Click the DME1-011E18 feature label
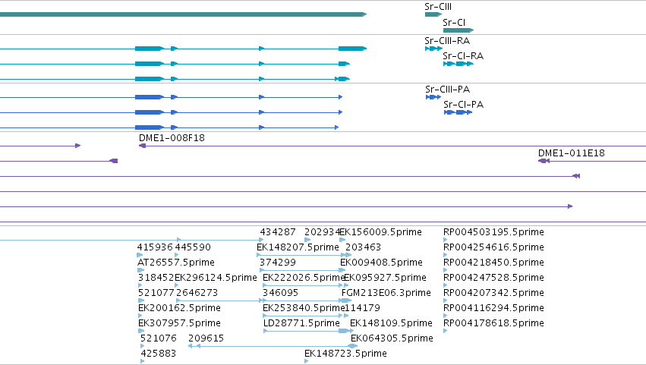This screenshot has width=646, height=365. pos(572,153)
